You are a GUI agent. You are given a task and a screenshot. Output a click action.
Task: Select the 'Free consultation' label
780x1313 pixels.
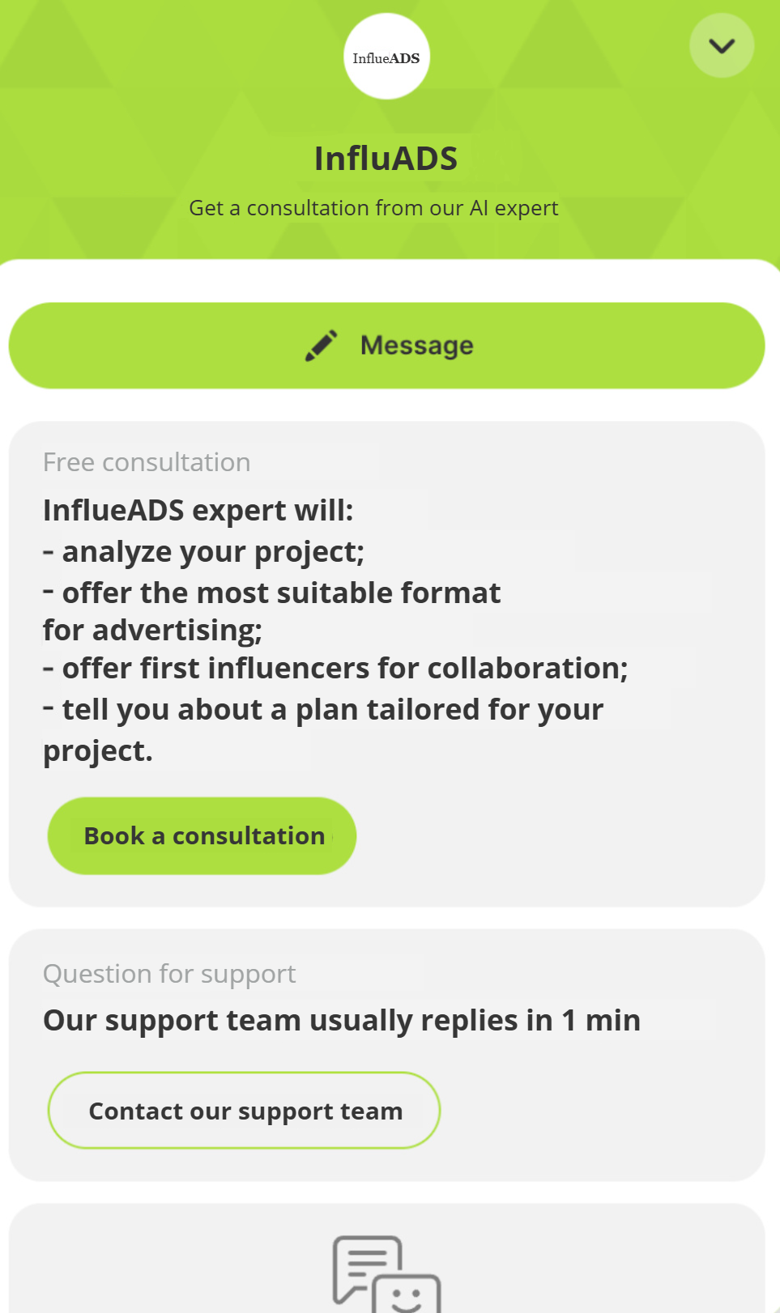(x=147, y=462)
